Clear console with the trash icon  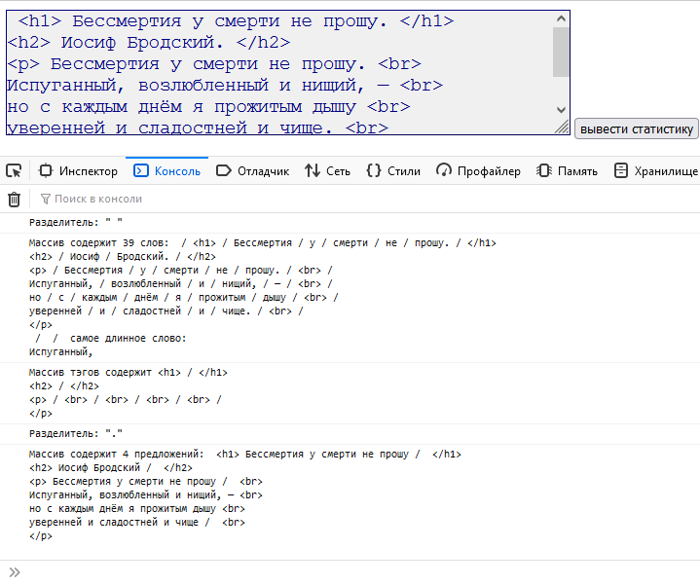pos(14,199)
